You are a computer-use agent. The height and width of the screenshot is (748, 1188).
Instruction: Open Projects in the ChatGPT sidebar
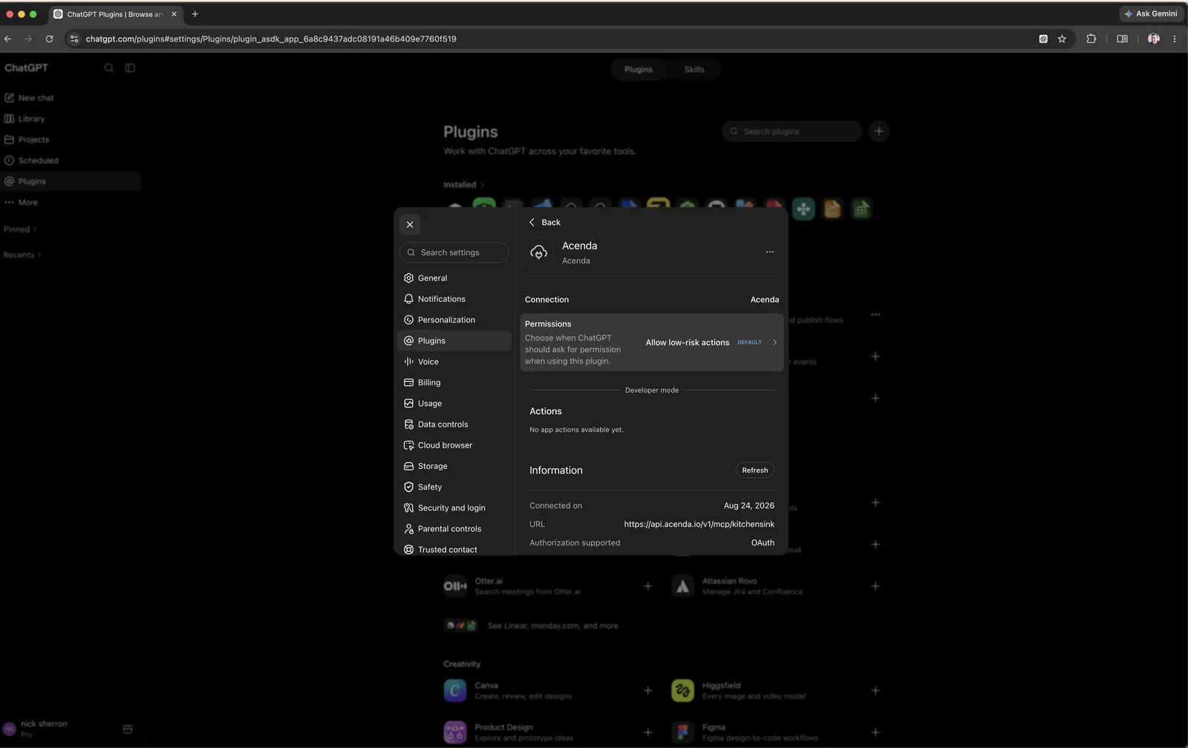(x=71, y=140)
